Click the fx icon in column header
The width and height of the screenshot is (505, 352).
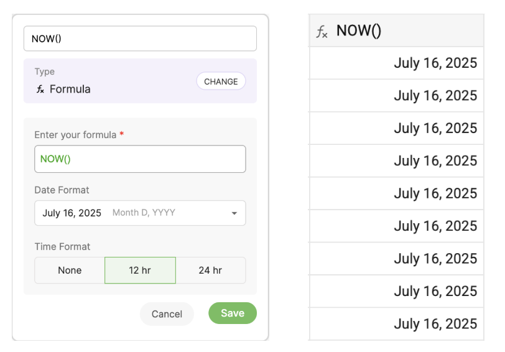click(x=322, y=32)
